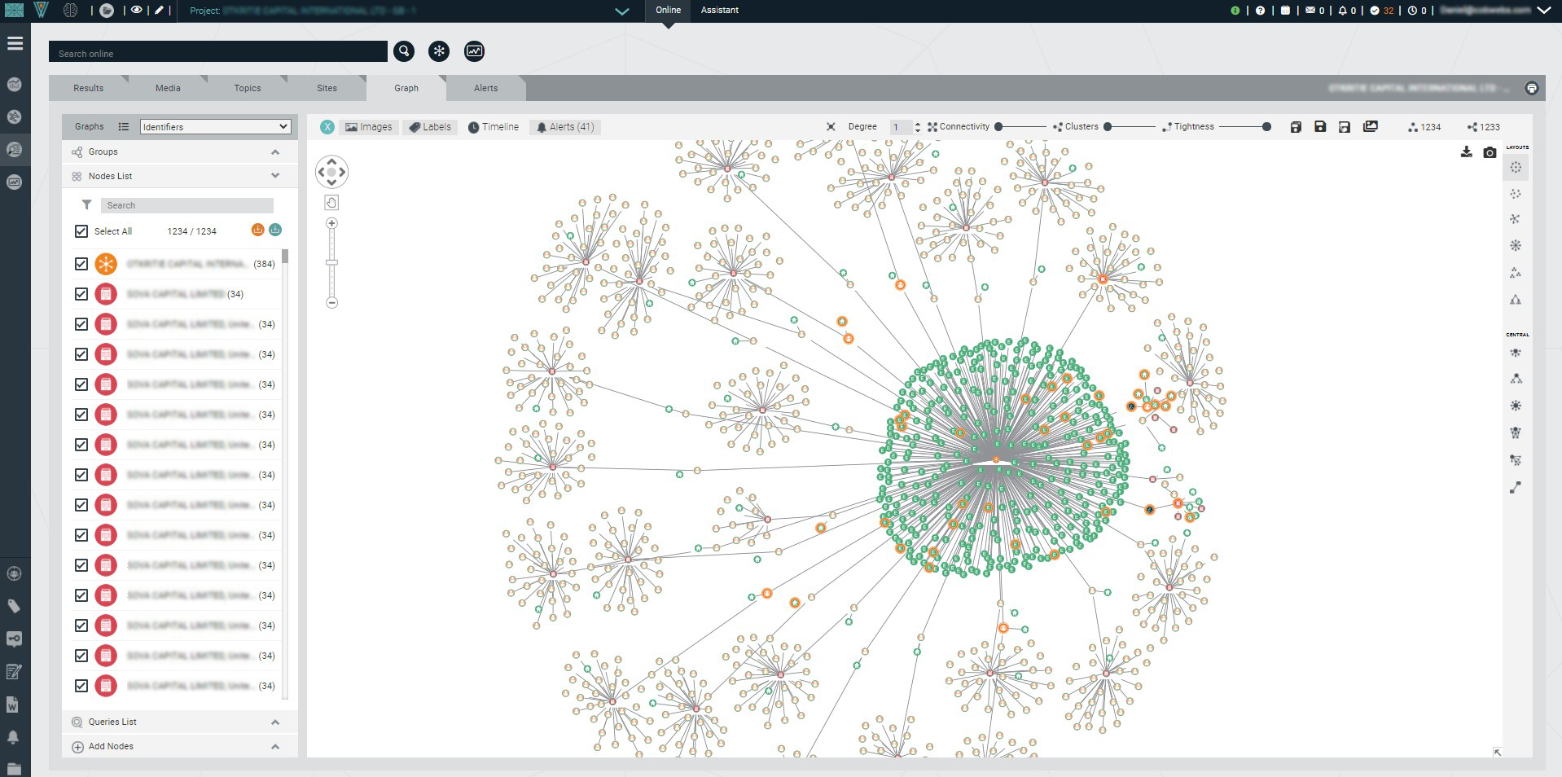1562x777 pixels.
Task: Click the magnifier search icon button
Action: [404, 51]
